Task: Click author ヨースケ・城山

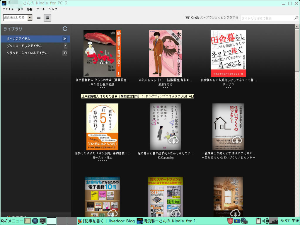Action: 102,158
